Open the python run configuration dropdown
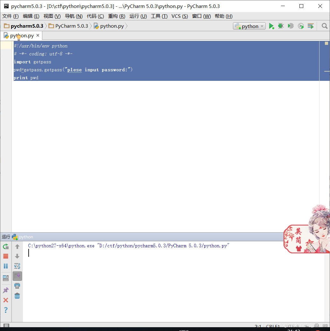 pyautogui.click(x=249, y=26)
